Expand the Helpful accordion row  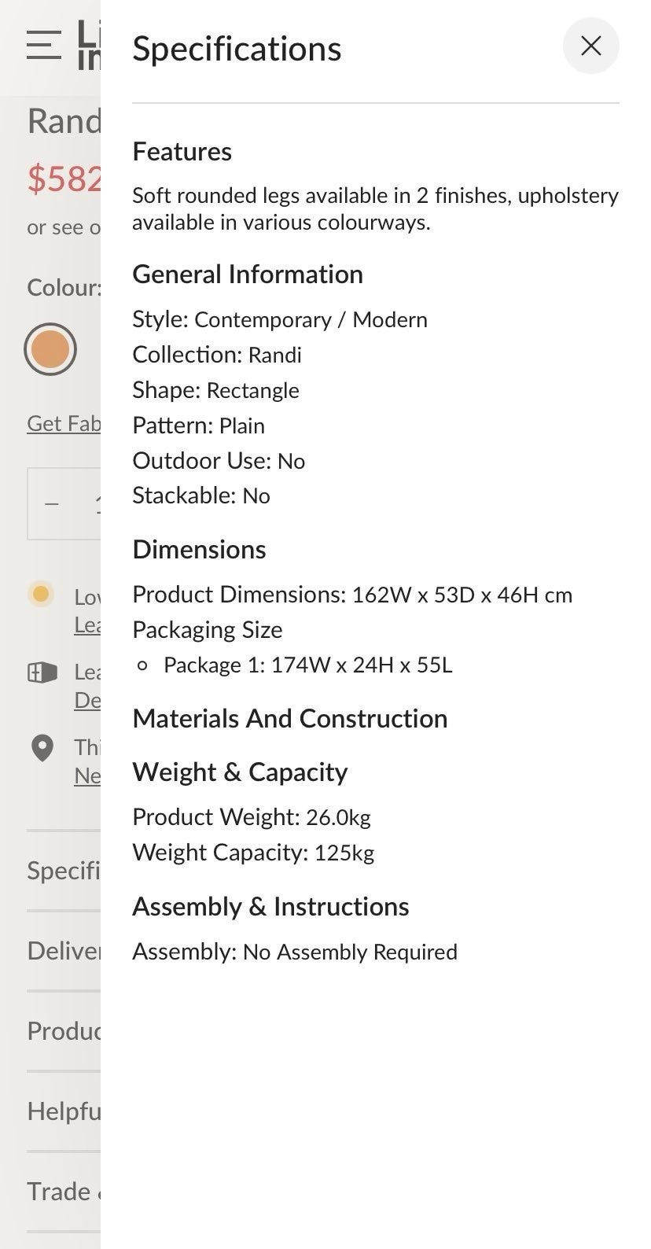pyautogui.click(x=64, y=1111)
